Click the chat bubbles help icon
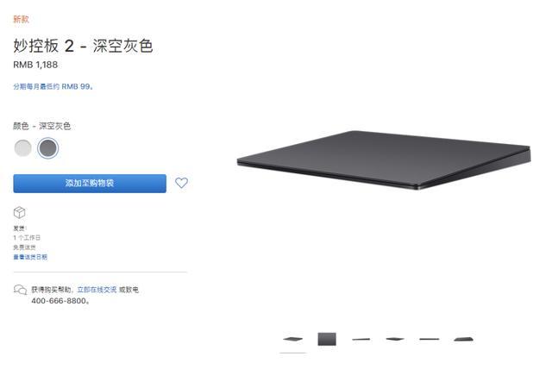 click(20, 290)
